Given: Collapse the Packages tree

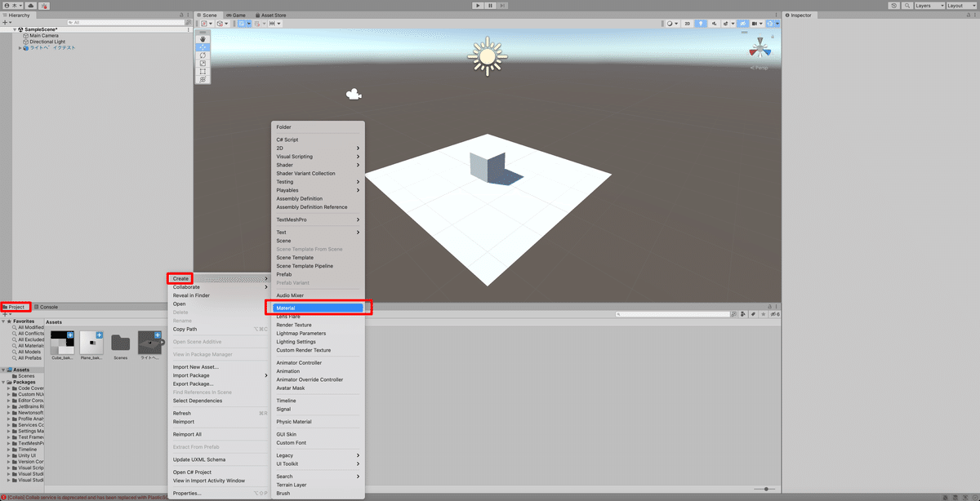Looking at the screenshot, I should click(x=3, y=382).
